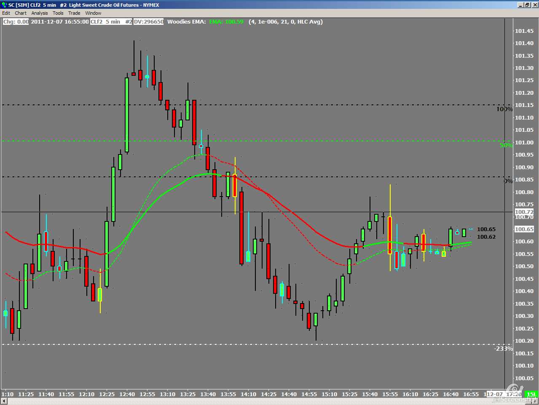The height and width of the screenshot is (405, 539).
Task: Click the 101.25 price scale label
Action: 524,80
